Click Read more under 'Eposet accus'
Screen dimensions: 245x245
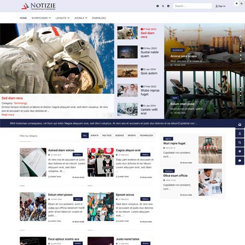click(146, 222)
